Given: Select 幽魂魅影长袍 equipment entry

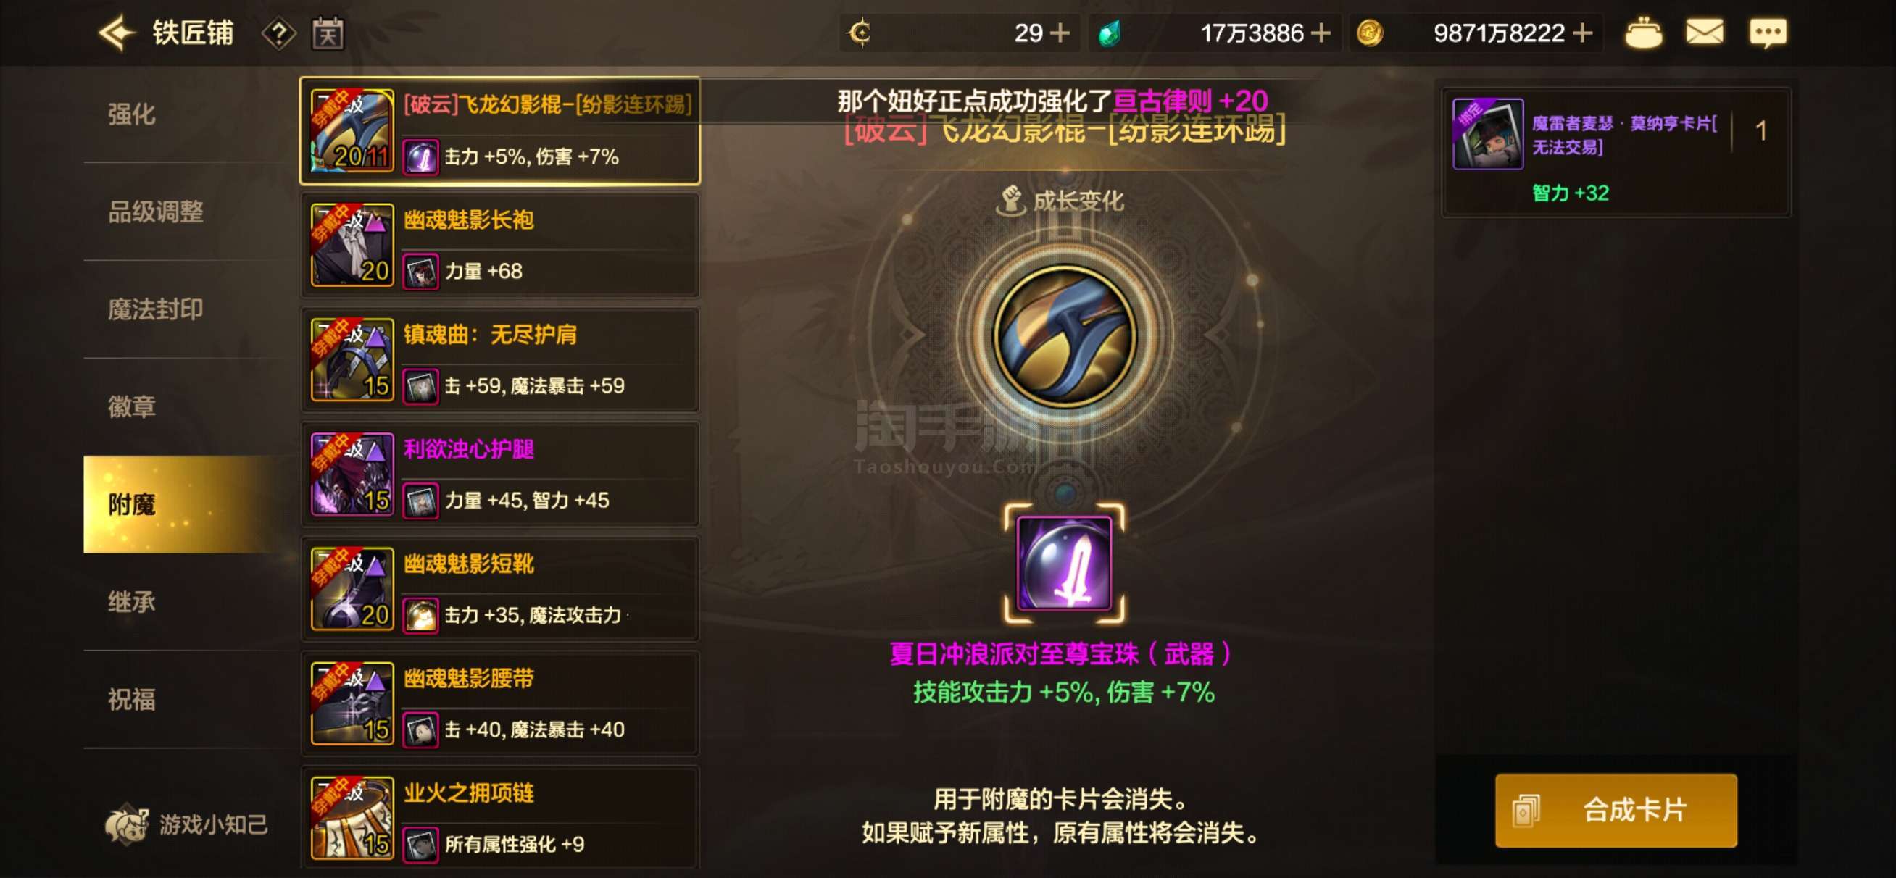Looking at the screenshot, I should [500, 245].
